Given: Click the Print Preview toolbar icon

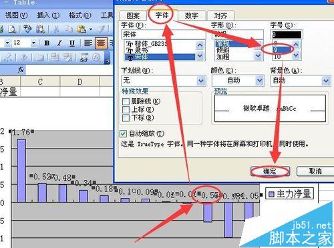Looking at the screenshot, I should tap(12, 29).
